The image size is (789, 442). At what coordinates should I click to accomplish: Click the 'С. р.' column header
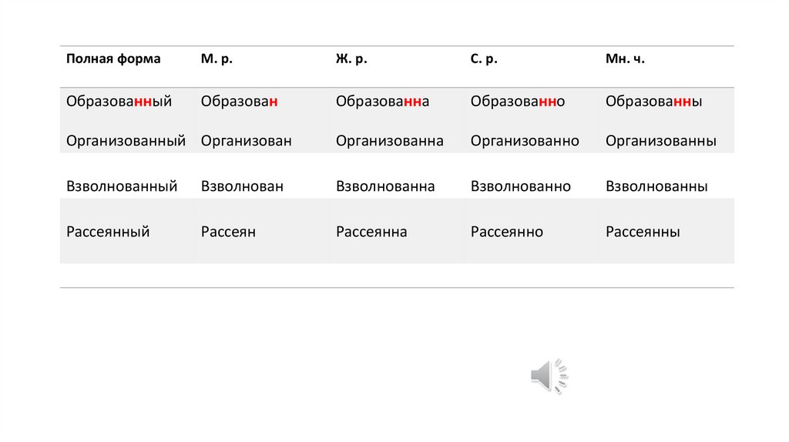point(484,59)
